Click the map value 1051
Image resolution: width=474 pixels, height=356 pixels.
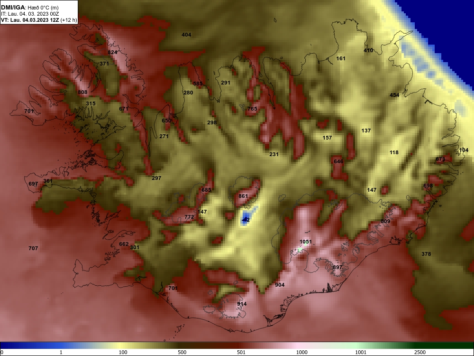tap(306, 242)
